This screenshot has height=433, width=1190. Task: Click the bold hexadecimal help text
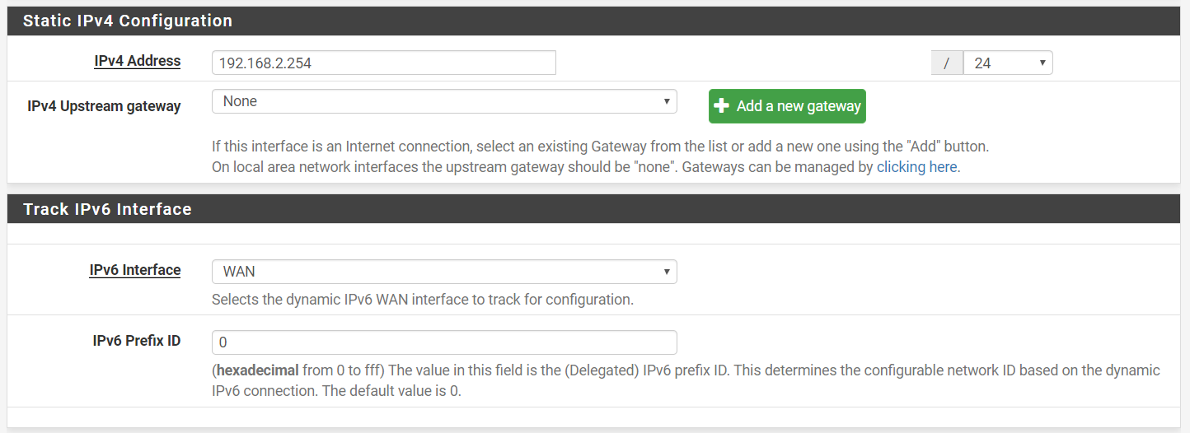click(257, 370)
